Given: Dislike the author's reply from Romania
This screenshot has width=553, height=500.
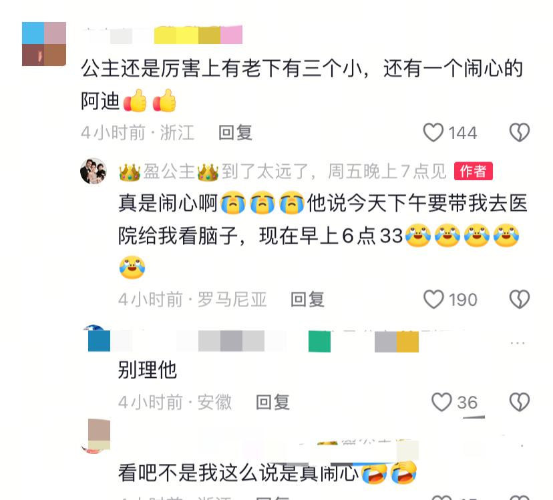Looking at the screenshot, I should click(x=520, y=299).
